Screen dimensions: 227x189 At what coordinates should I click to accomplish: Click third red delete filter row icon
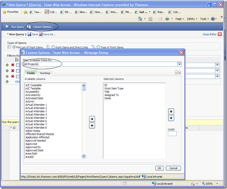point(13,76)
